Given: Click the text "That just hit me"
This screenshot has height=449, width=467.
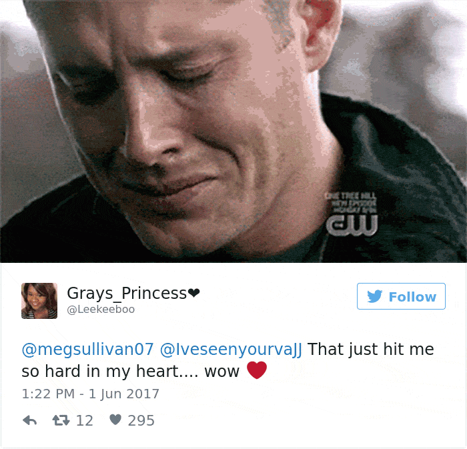Looking at the screenshot, I should click(x=371, y=349).
